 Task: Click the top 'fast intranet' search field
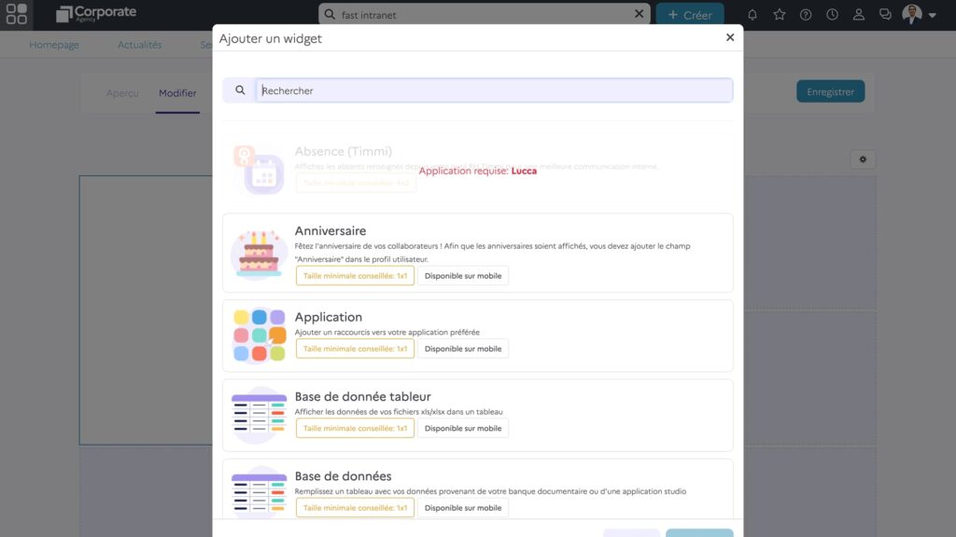tap(485, 14)
